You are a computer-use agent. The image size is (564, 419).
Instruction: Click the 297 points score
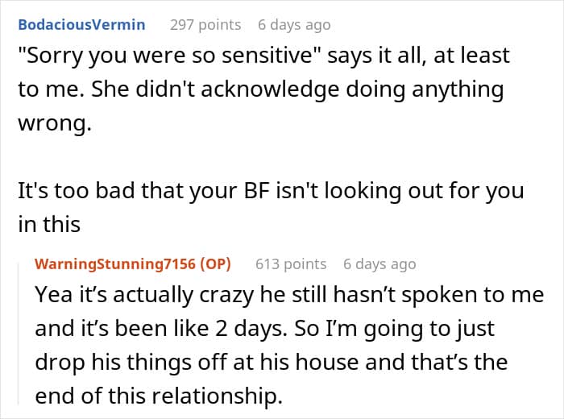click(x=205, y=25)
